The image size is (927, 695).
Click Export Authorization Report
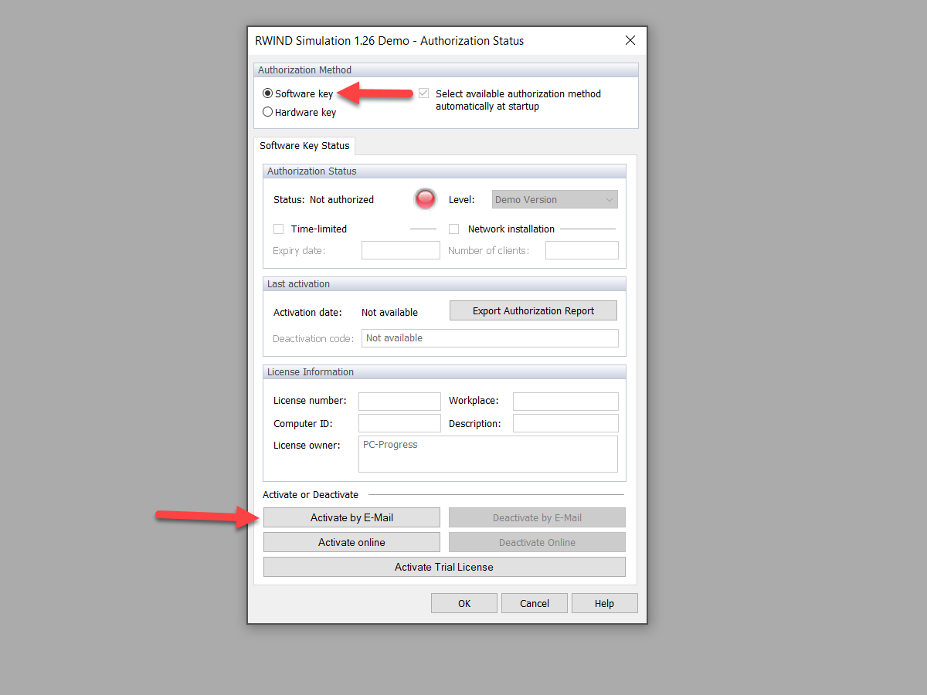tap(532, 310)
